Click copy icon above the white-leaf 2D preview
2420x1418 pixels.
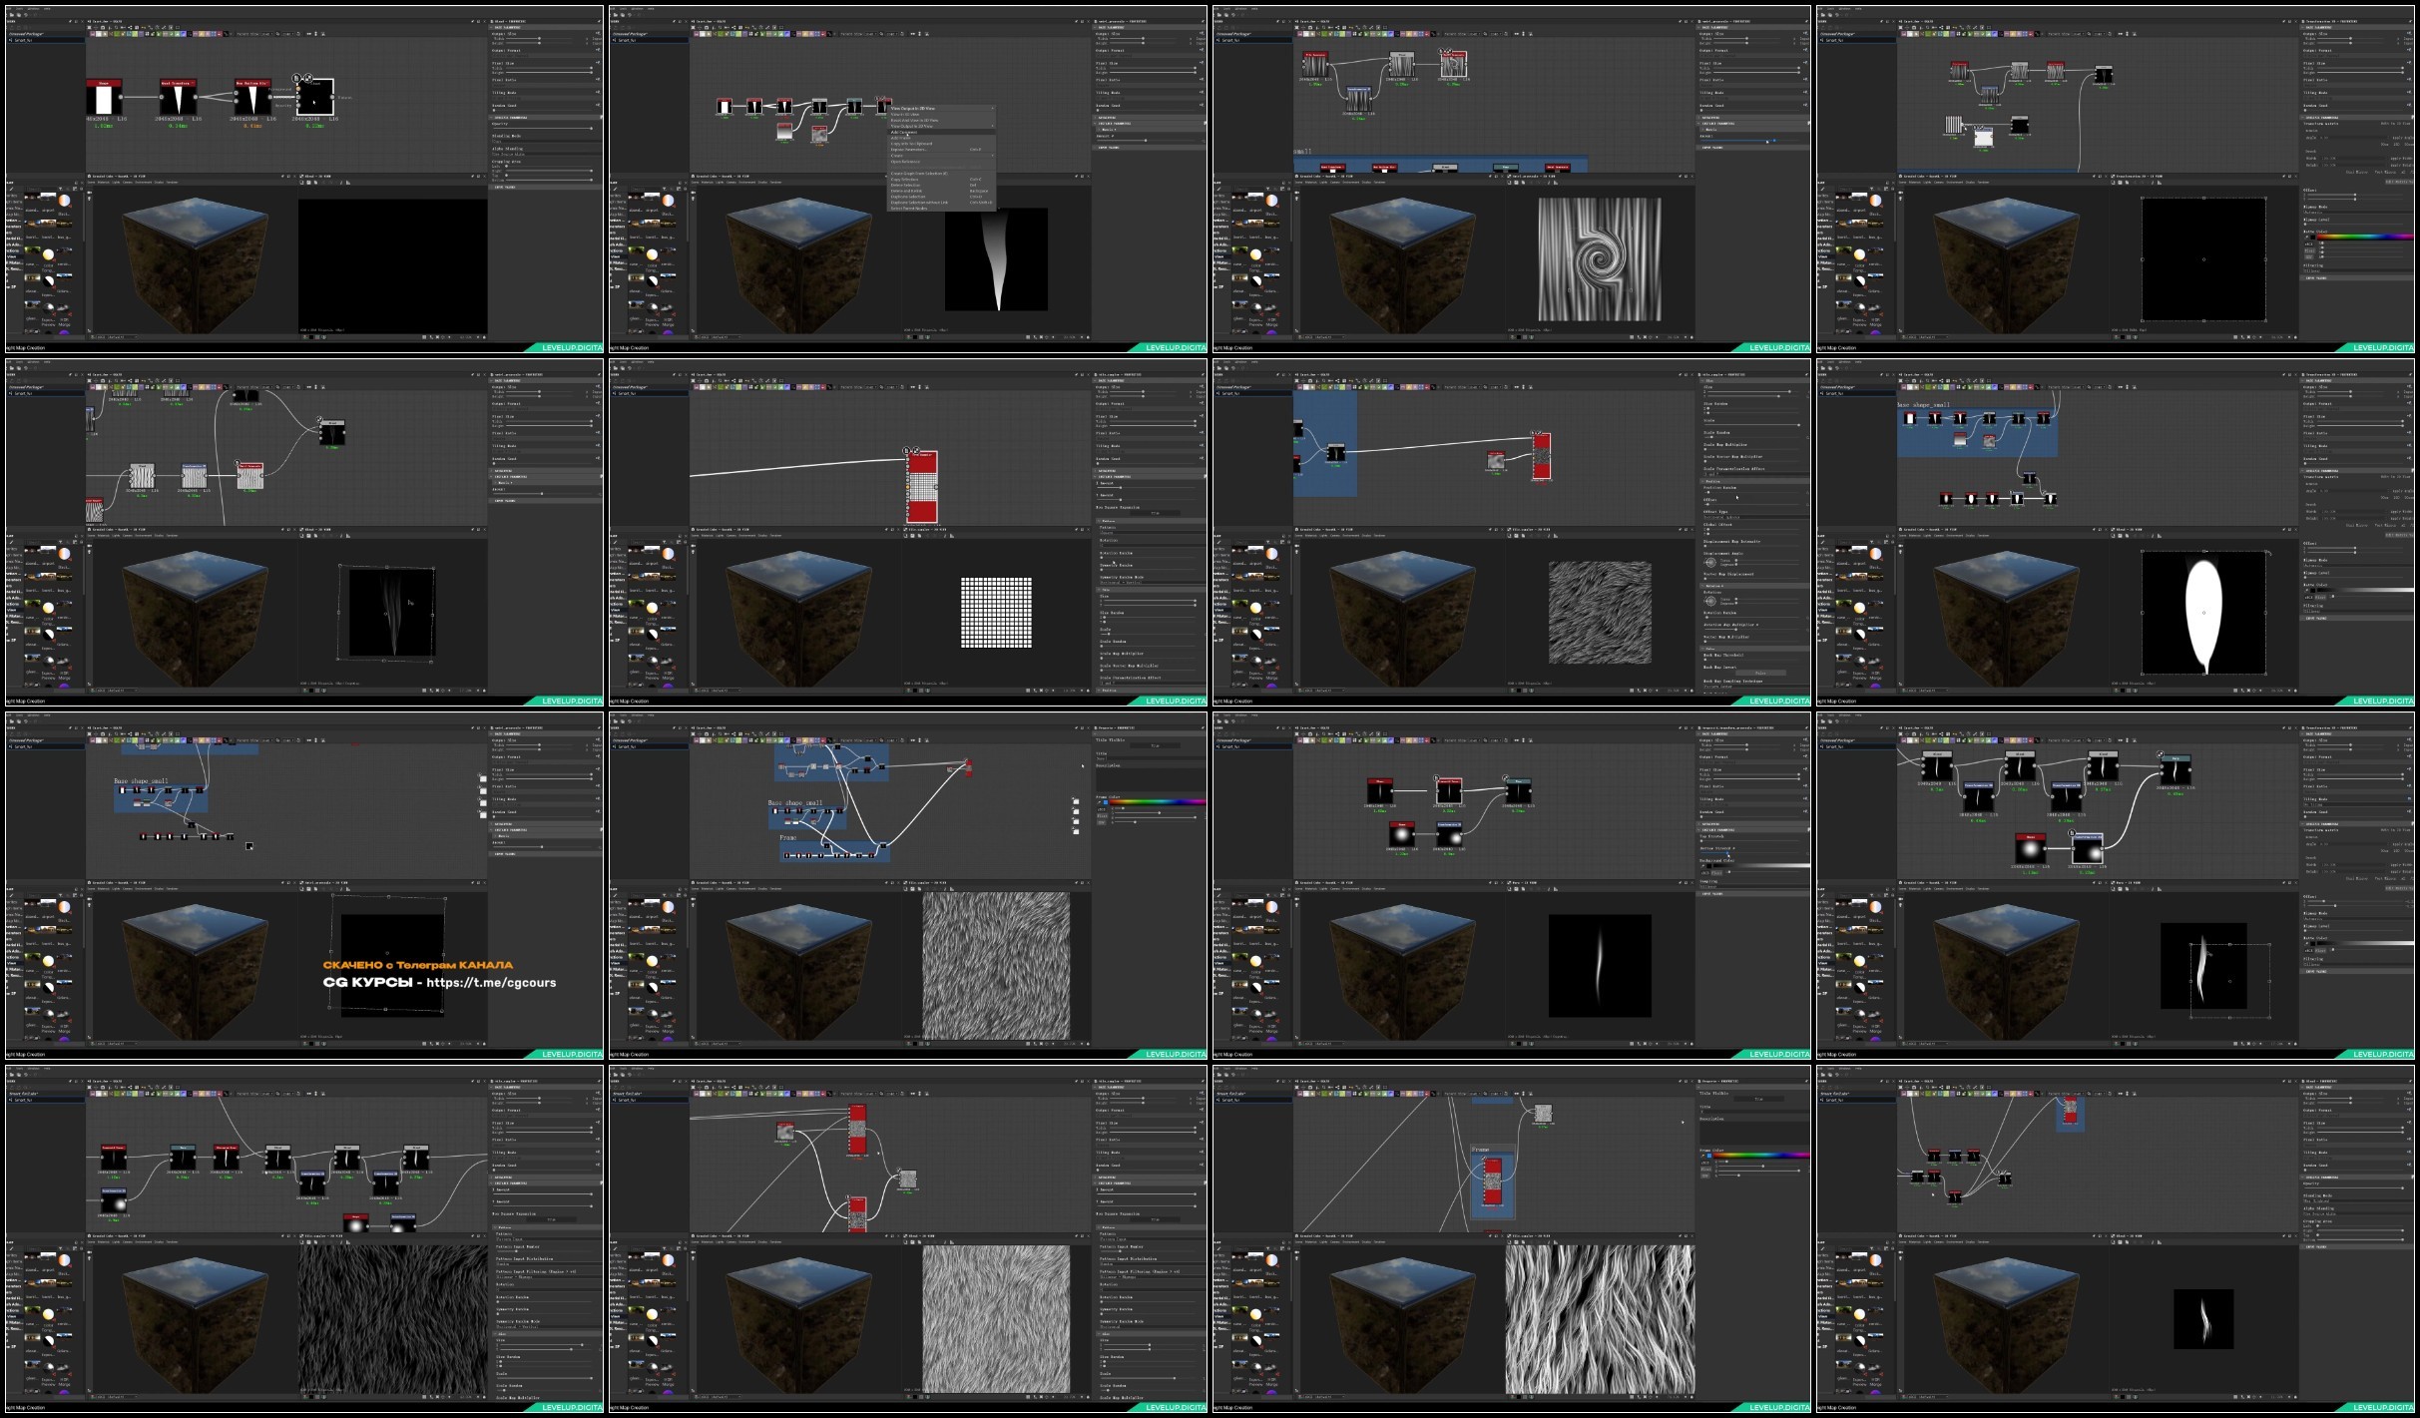(2127, 536)
